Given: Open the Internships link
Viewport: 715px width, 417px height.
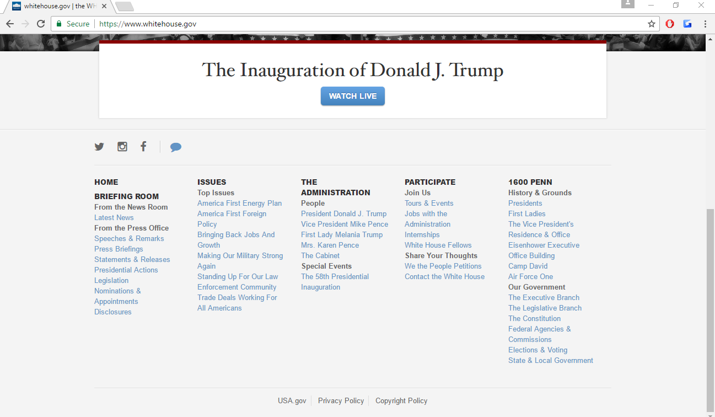Looking at the screenshot, I should pyautogui.click(x=422, y=234).
